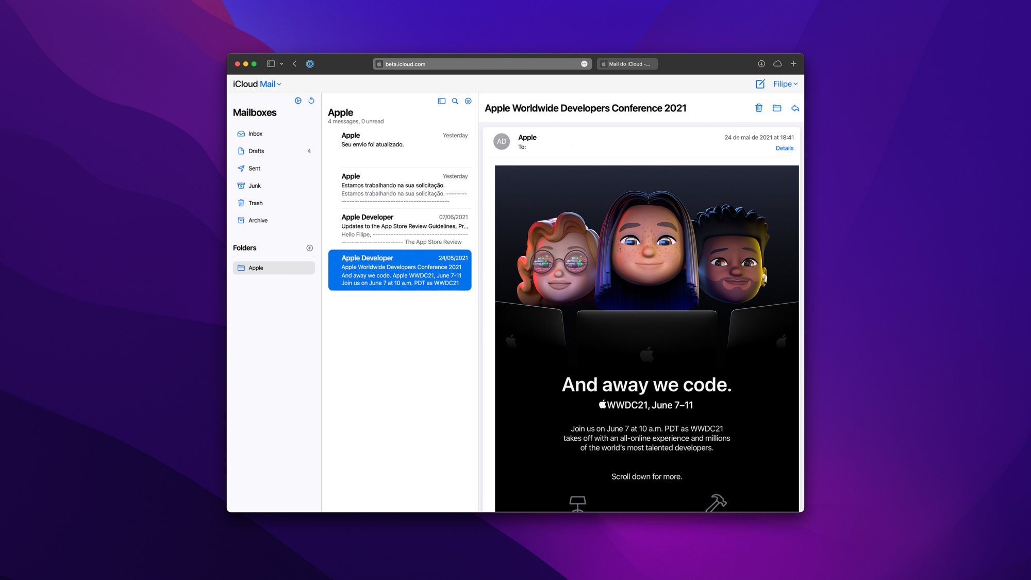Switch to the Mail do iCloud tab
Viewport: 1031px width, 580px height.
pos(627,64)
